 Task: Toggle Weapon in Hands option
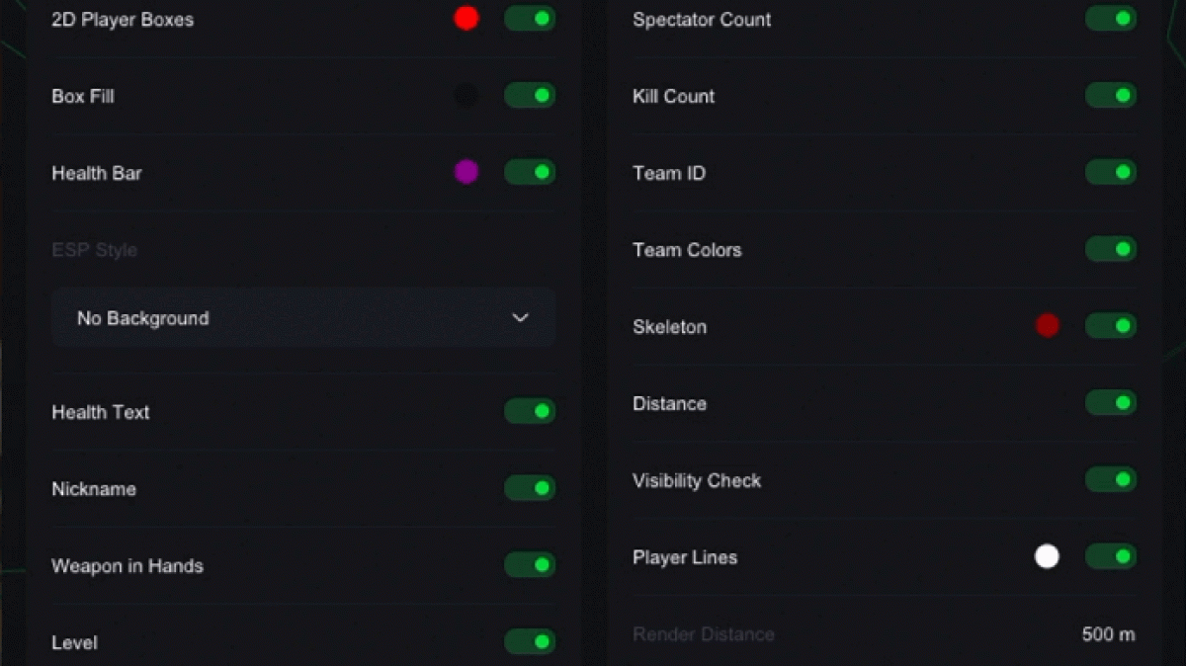coord(530,566)
